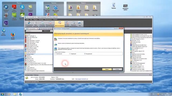
Task: Switch to the Все программы tab
Action: click(x=31, y=29)
